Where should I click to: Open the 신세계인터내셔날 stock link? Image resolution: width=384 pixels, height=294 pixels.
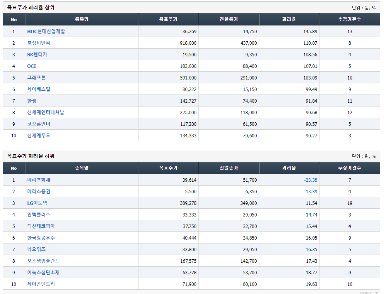point(46,112)
